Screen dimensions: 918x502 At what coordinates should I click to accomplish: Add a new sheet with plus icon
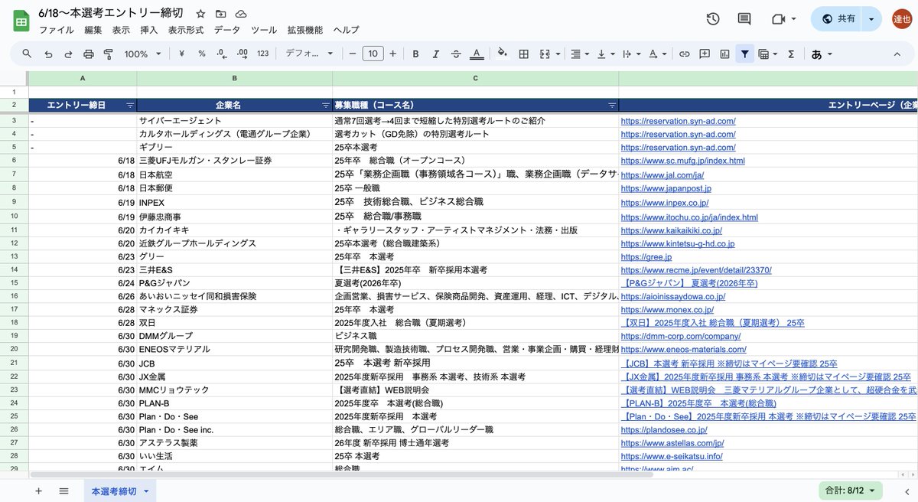pos(38,491)
